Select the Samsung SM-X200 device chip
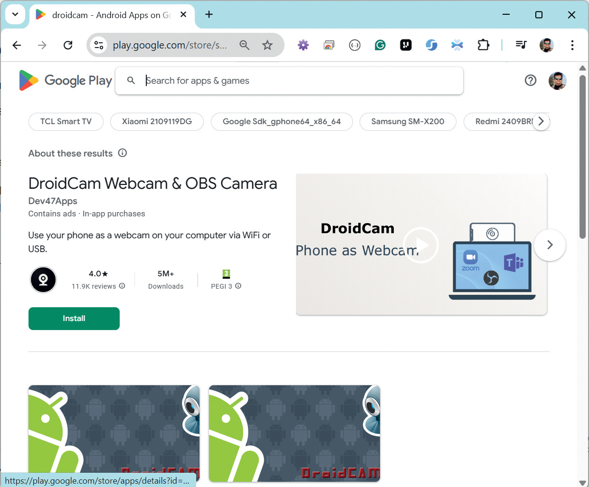 [408, 122]
